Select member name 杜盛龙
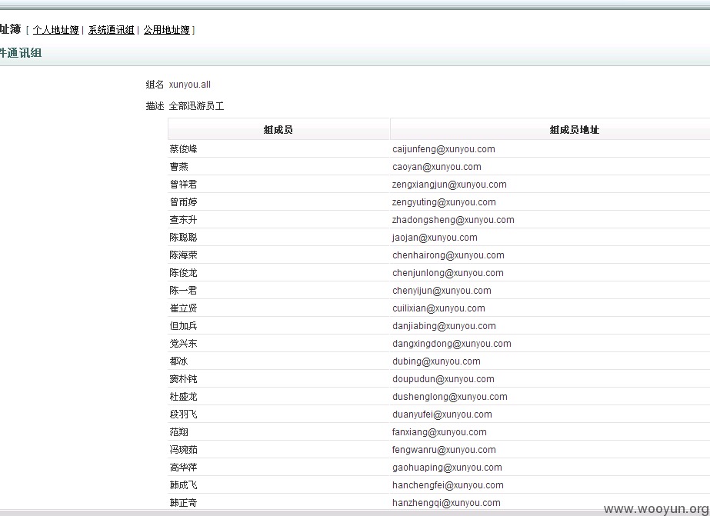Image resolution: width=710 pixels, height=516 pixels. (183, 397)
